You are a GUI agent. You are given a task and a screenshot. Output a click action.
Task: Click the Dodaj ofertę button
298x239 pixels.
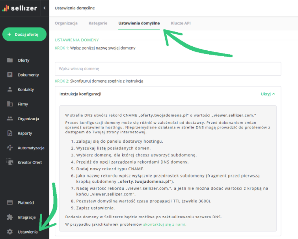coord(24,34)
